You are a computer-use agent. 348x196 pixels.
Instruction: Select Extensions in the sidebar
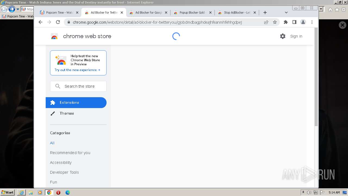click(76, 103)
